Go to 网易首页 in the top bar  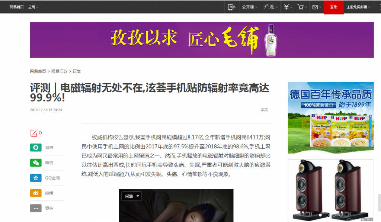coord(16,7)
